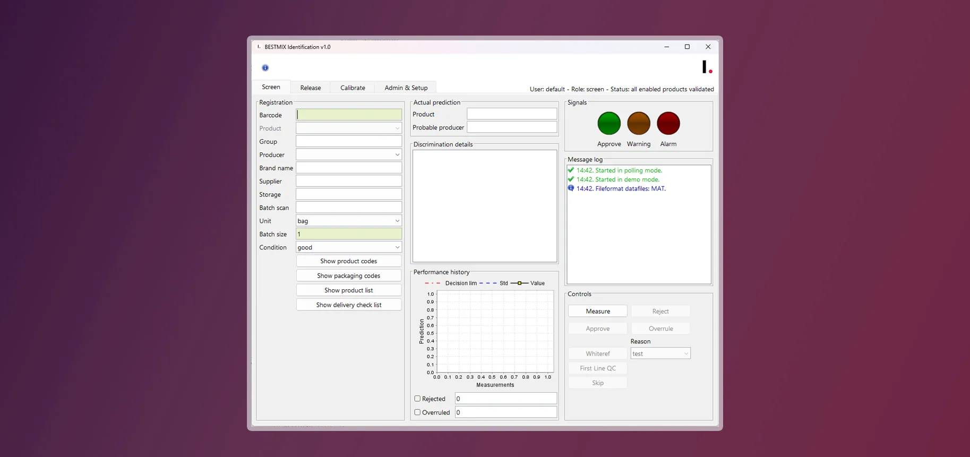
Task: Toggle the Overruled checkbox
Action: point(417,412)
